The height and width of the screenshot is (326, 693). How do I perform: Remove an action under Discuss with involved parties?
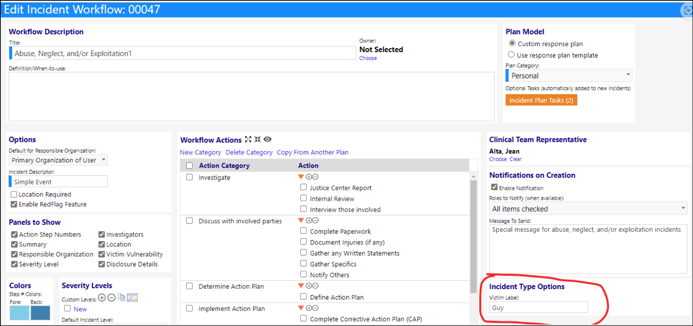316,220
